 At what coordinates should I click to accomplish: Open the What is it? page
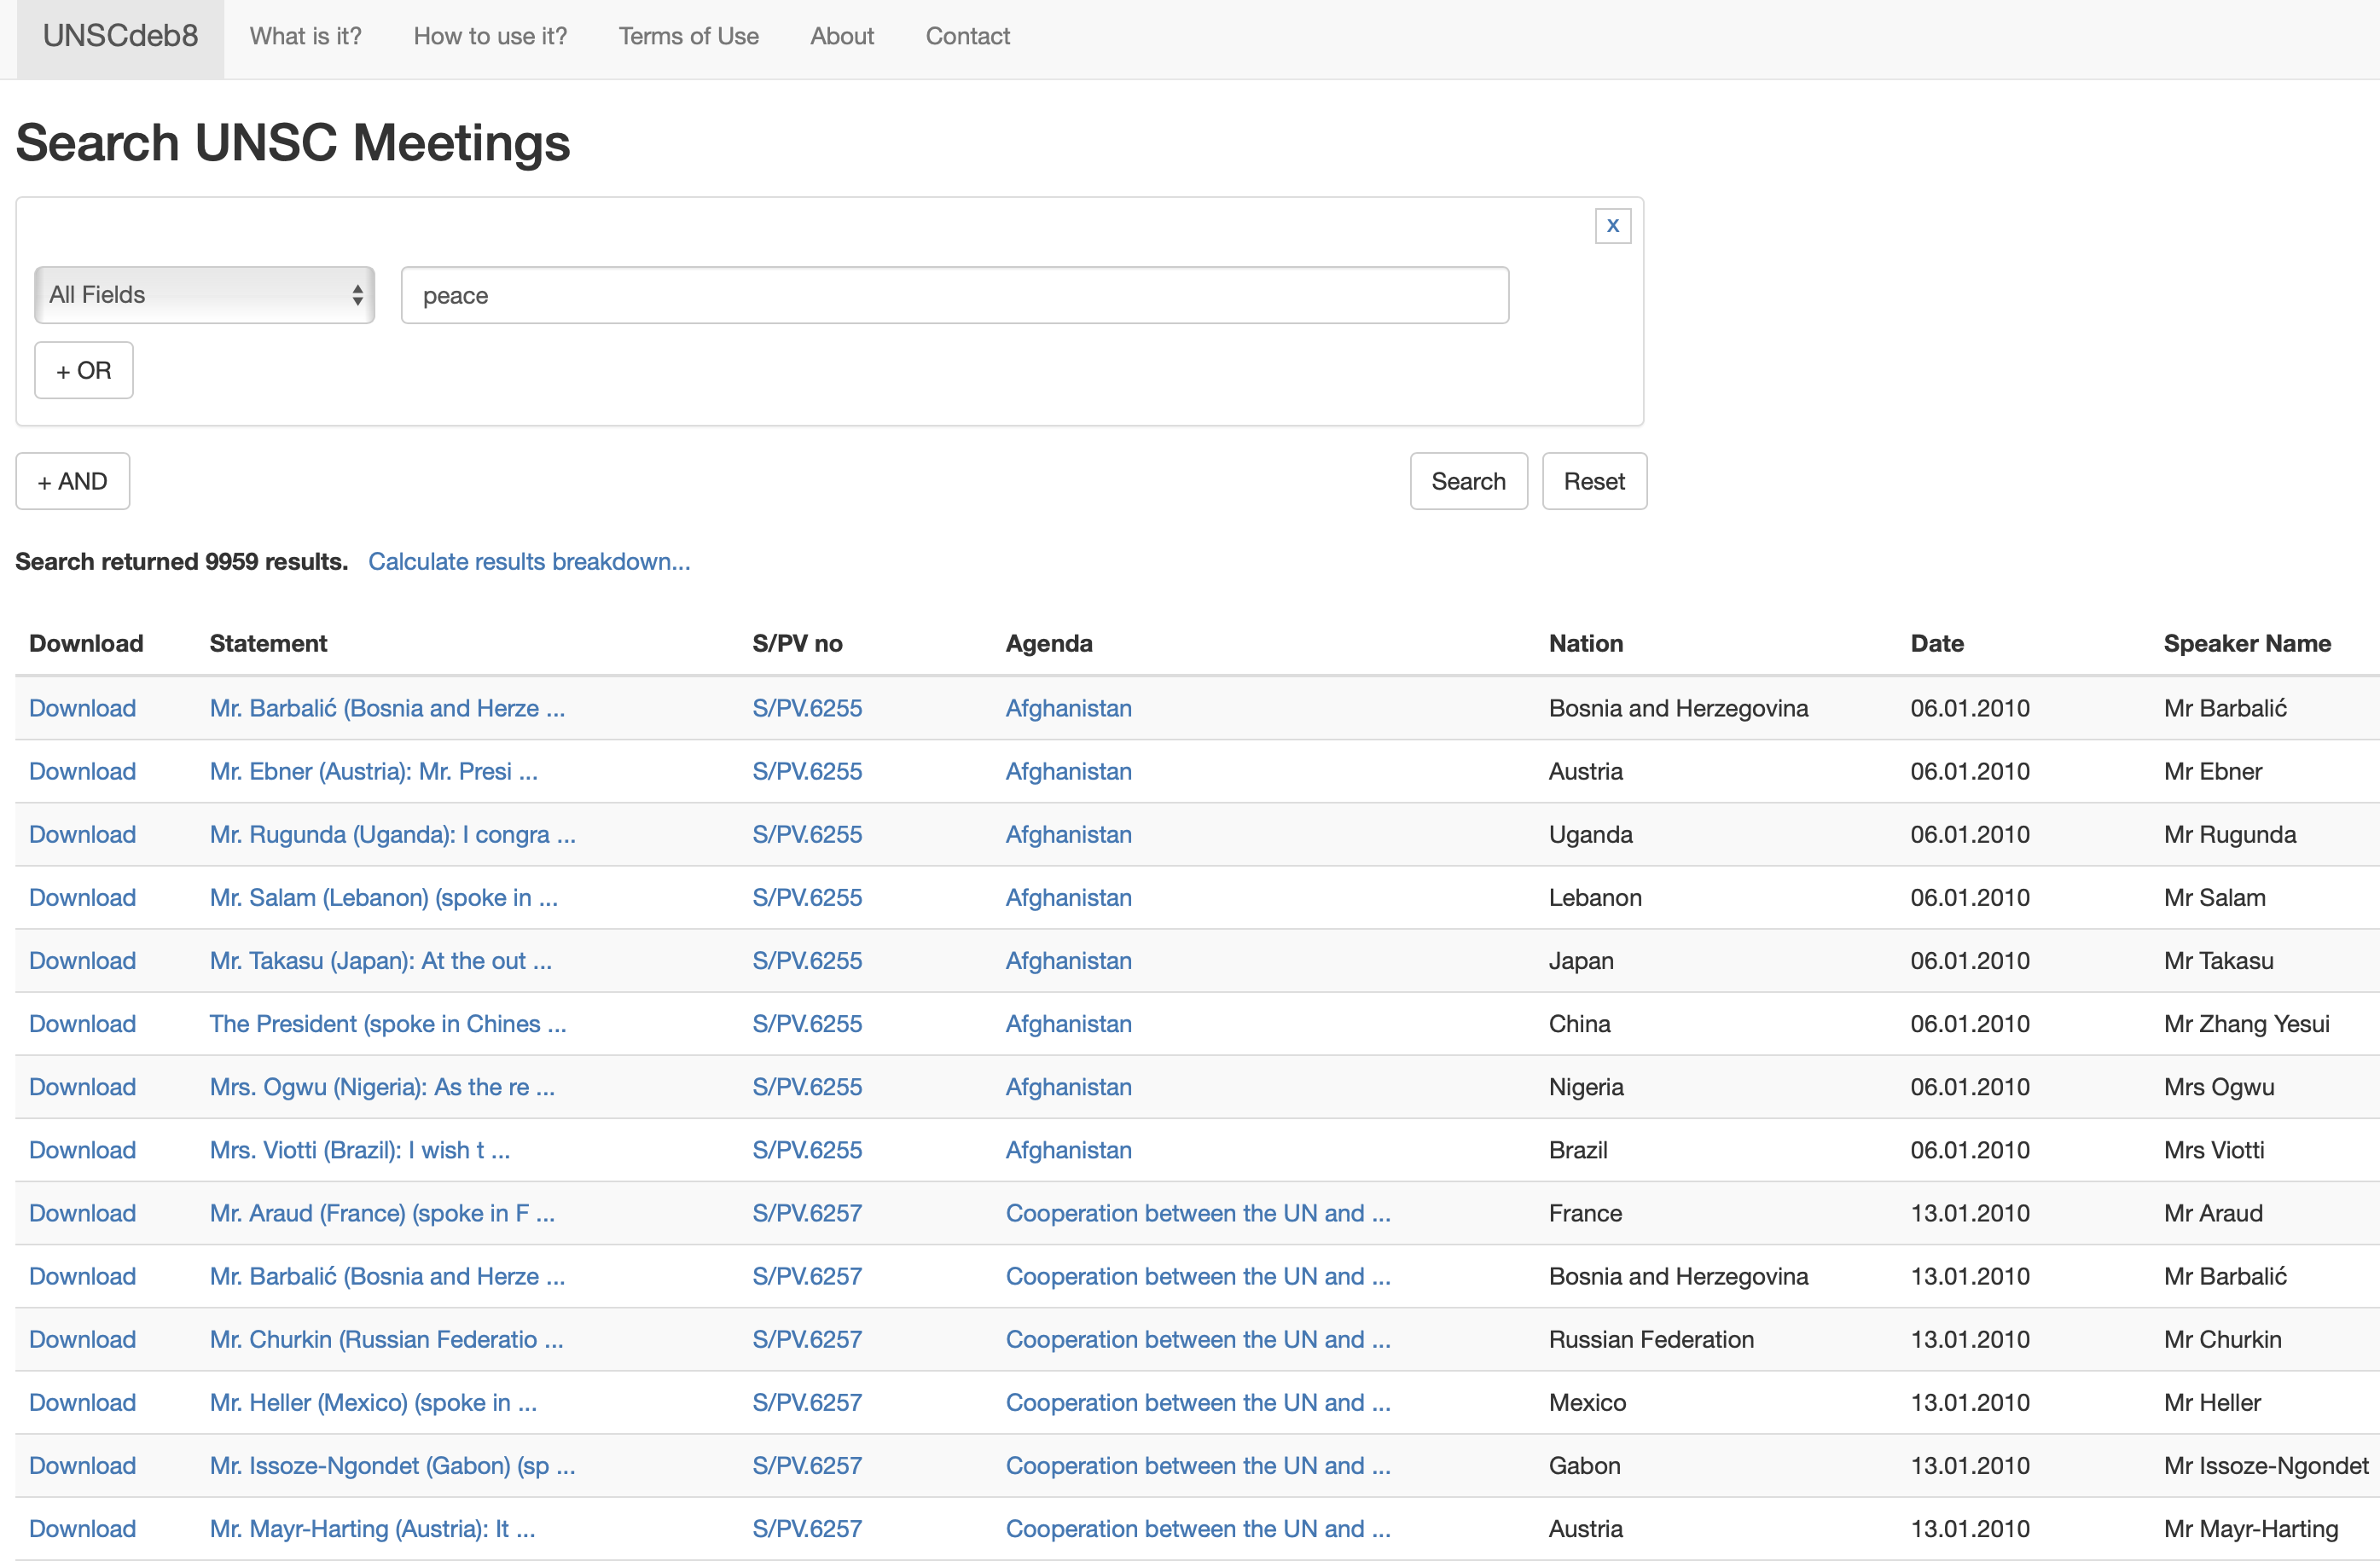(305, 36)
